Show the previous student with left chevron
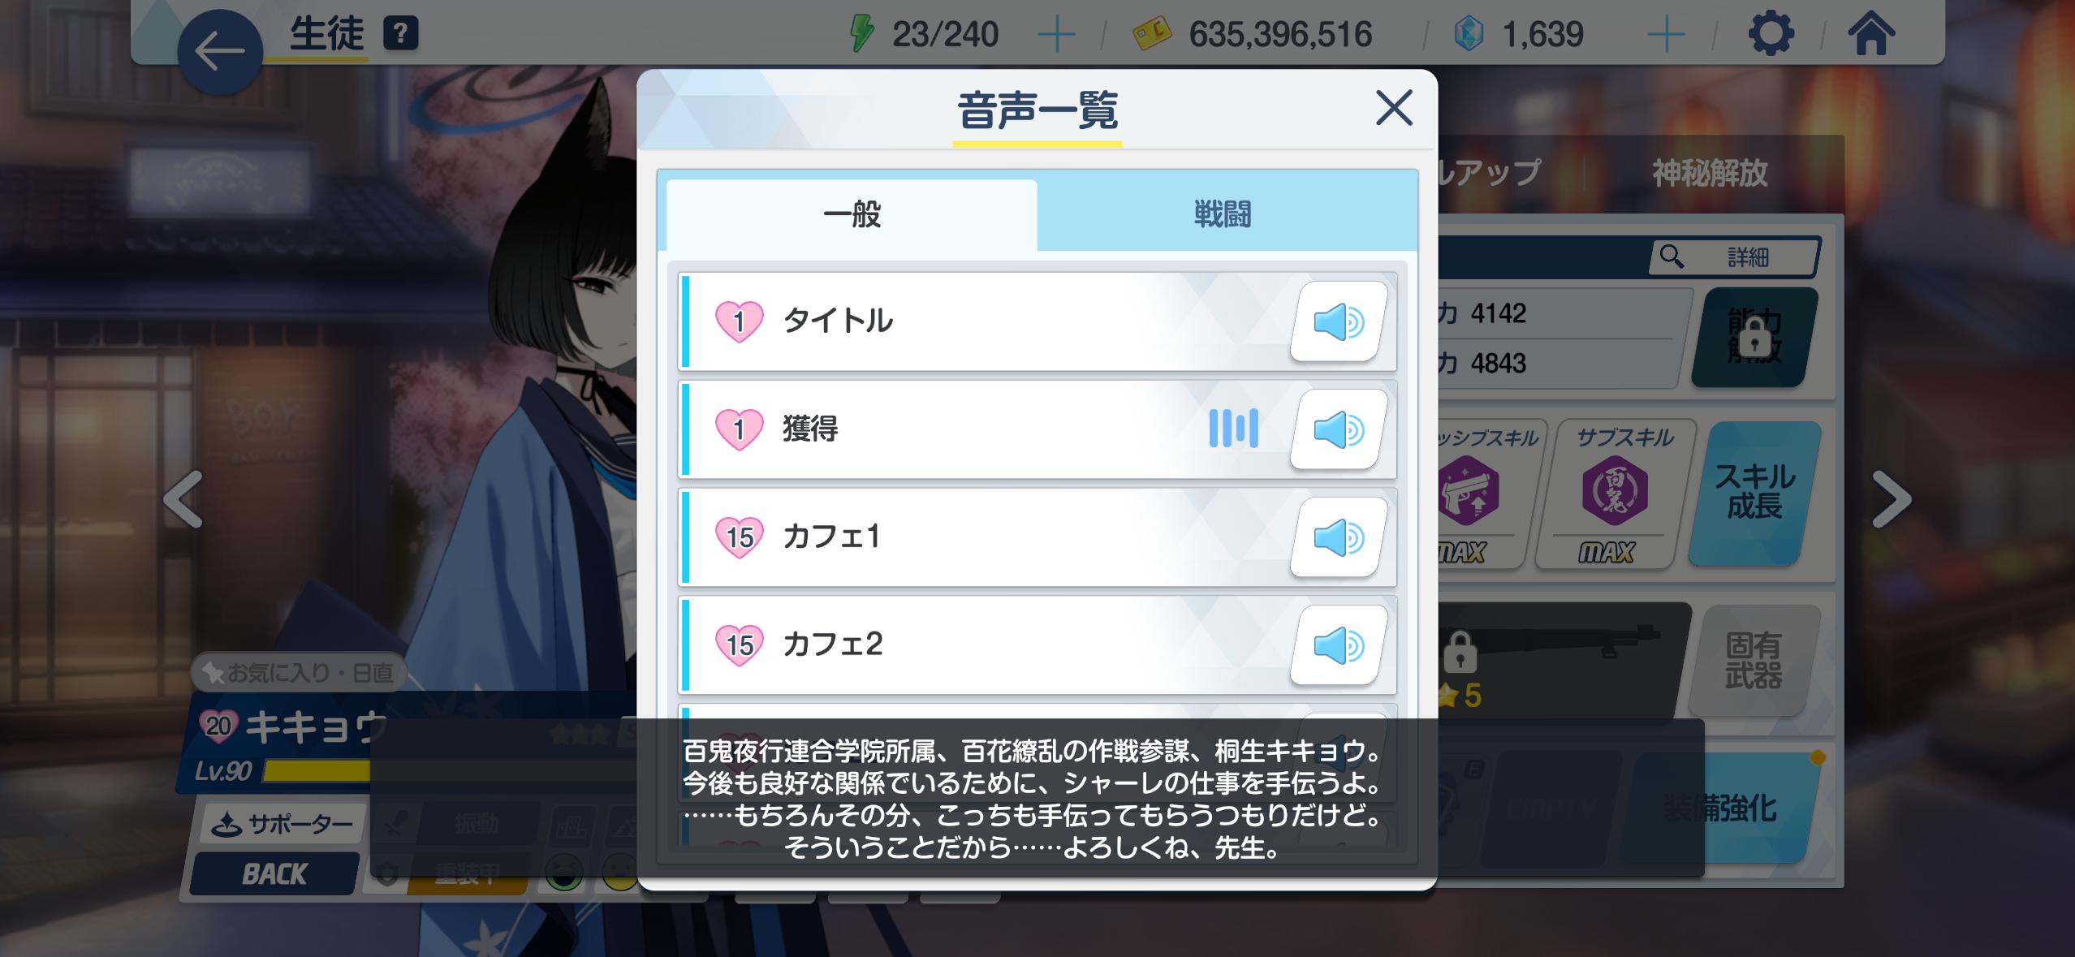This screenshot has width=2075, height=957. (x=183, y=498)
